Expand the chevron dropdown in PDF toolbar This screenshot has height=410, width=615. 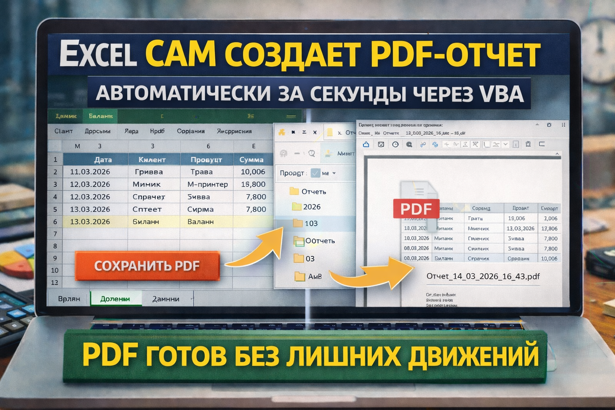pyautogui.click(x=505, y=145)
